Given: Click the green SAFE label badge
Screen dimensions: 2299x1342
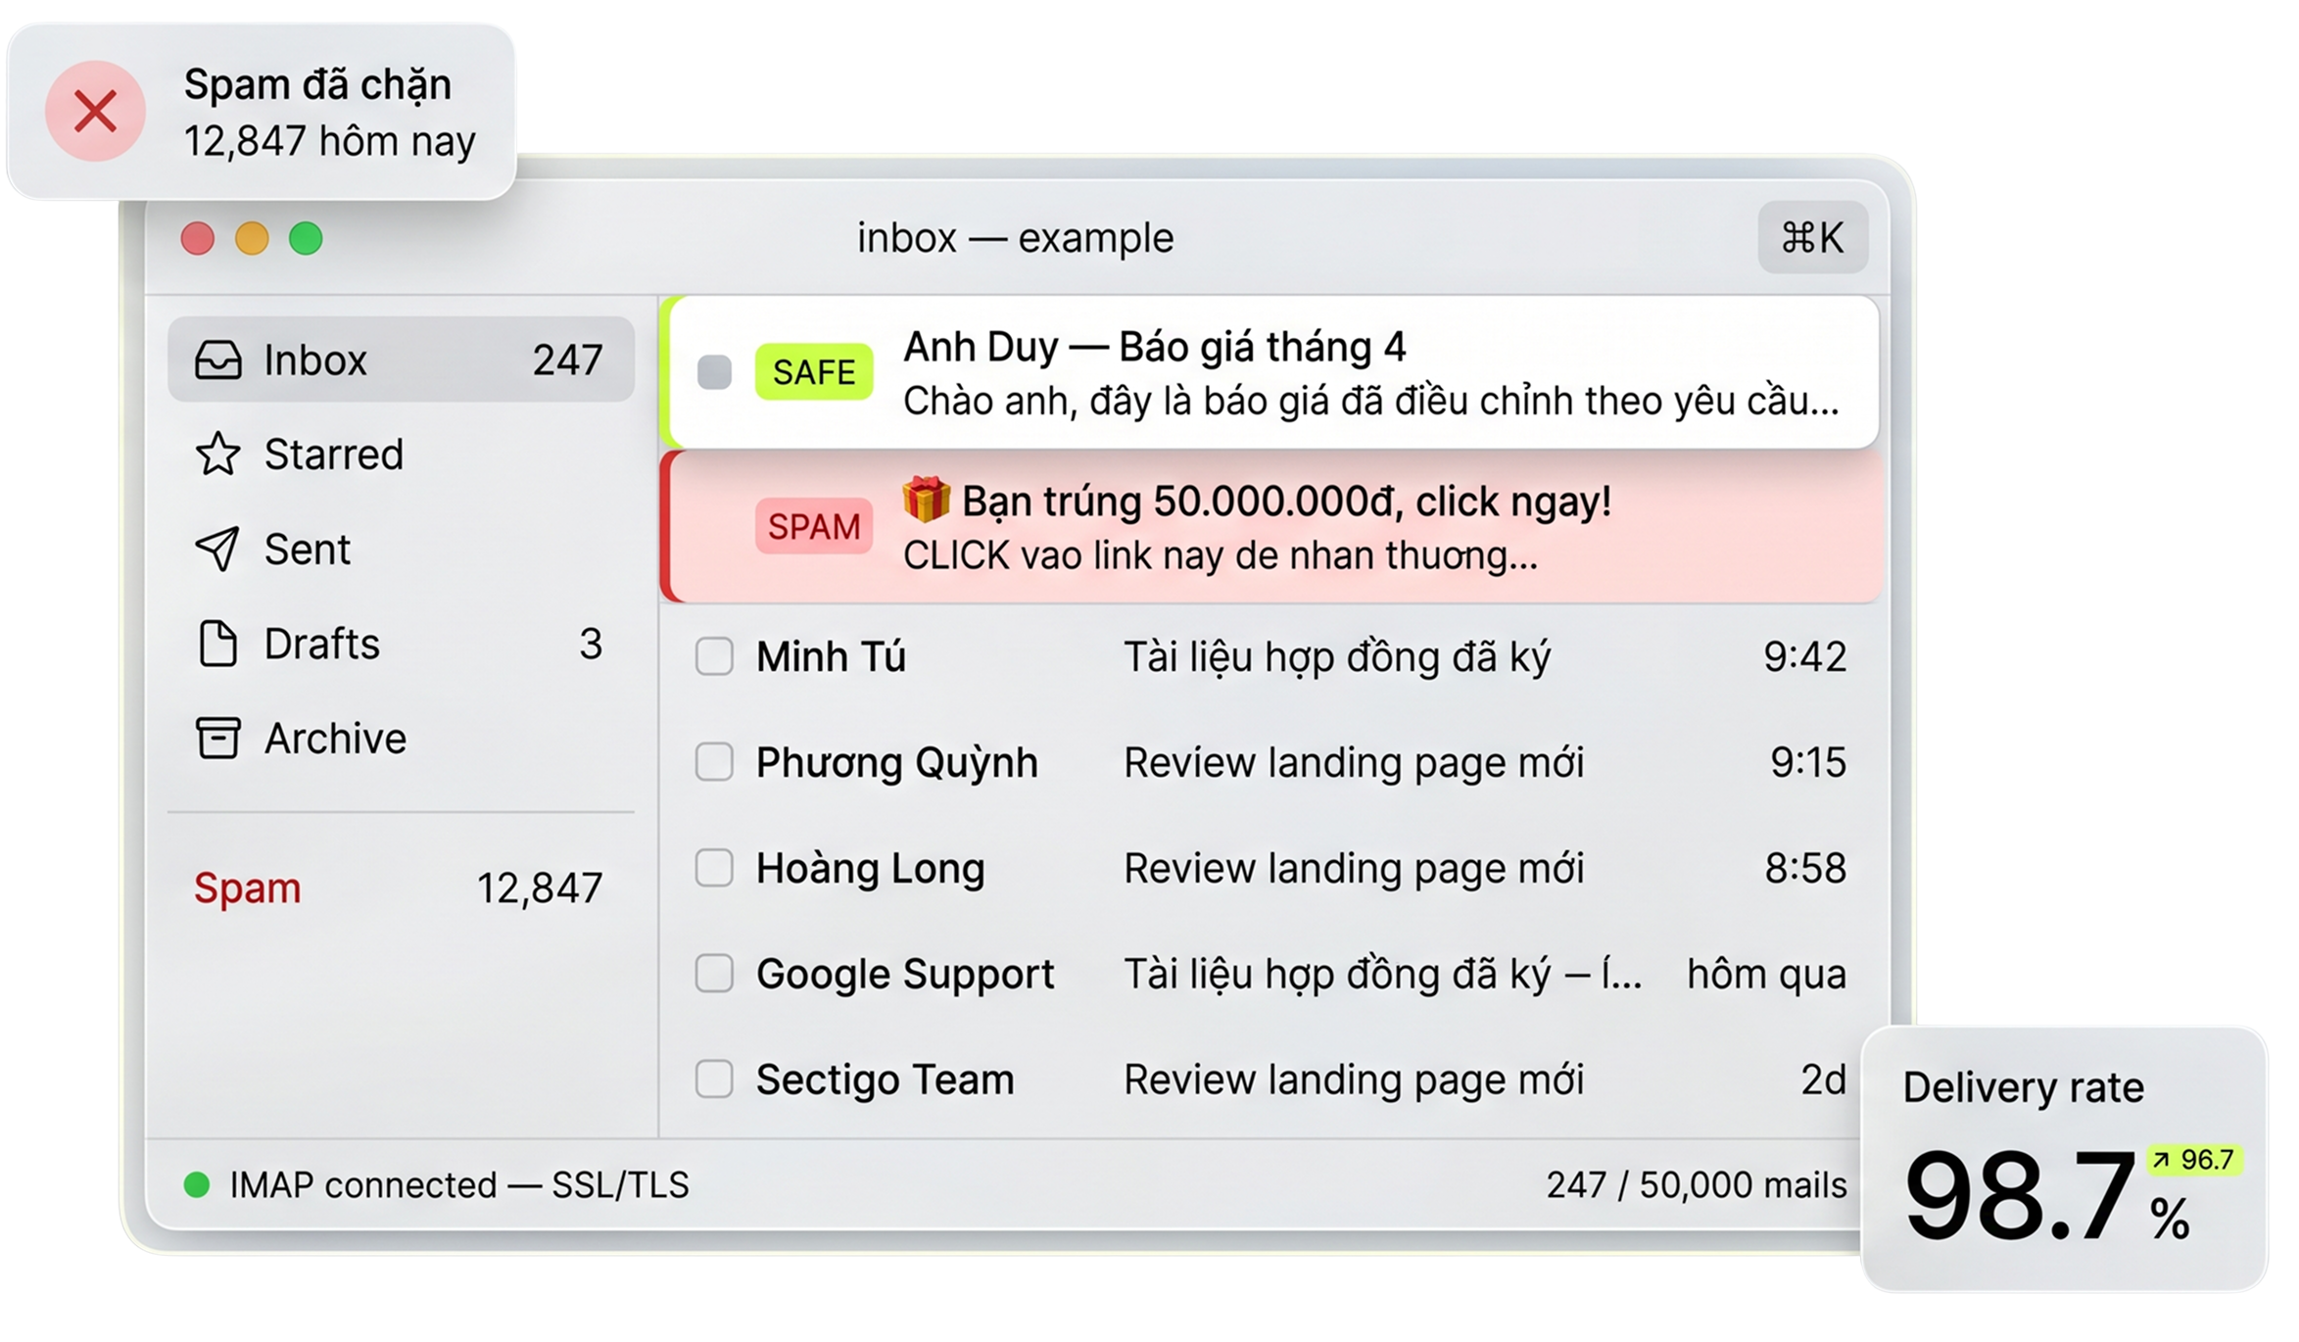Looking at the screenshot, I should click(813, 372).
